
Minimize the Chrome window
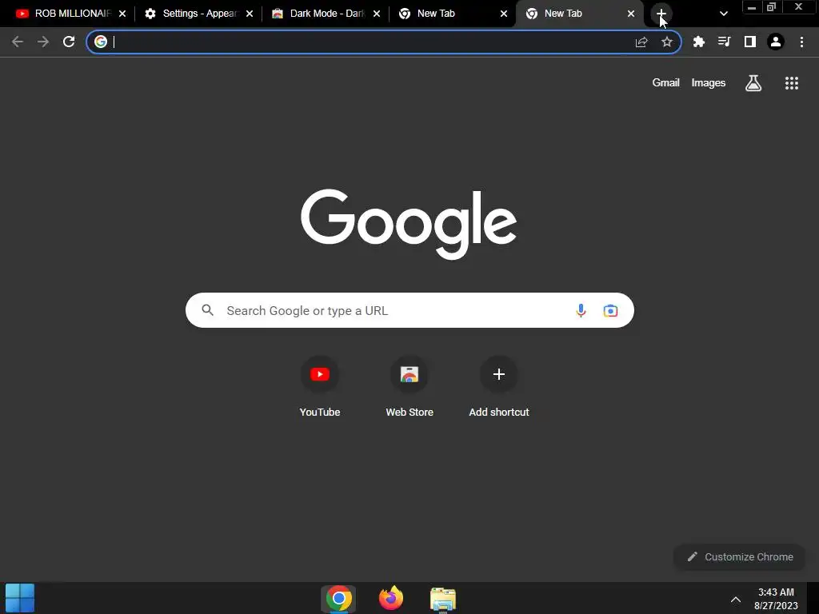(x=752, y=7)
